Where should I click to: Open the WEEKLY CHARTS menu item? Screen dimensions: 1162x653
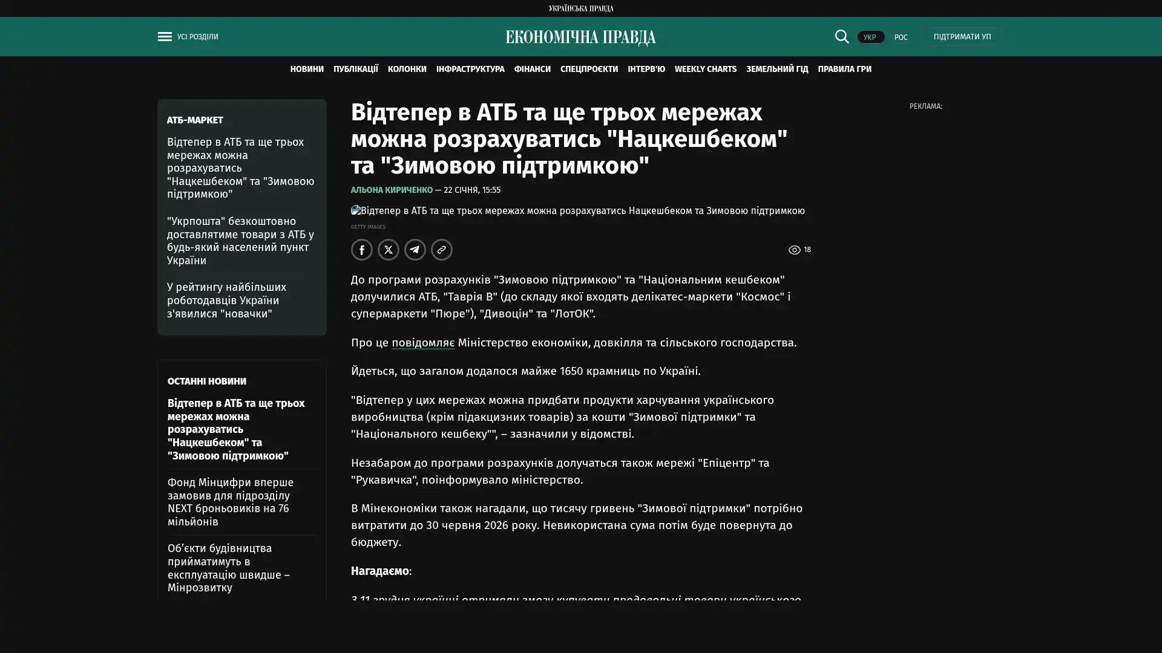pyautogui.click(x=705, y=69)
